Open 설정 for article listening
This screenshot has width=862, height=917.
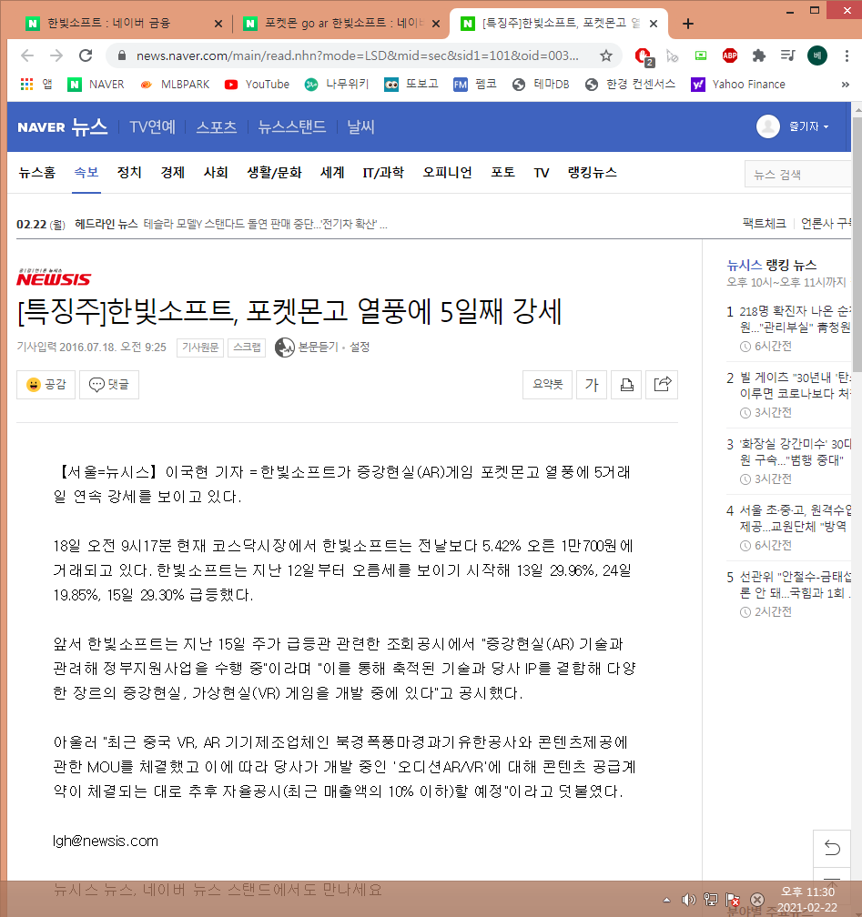tap(360, 348)
